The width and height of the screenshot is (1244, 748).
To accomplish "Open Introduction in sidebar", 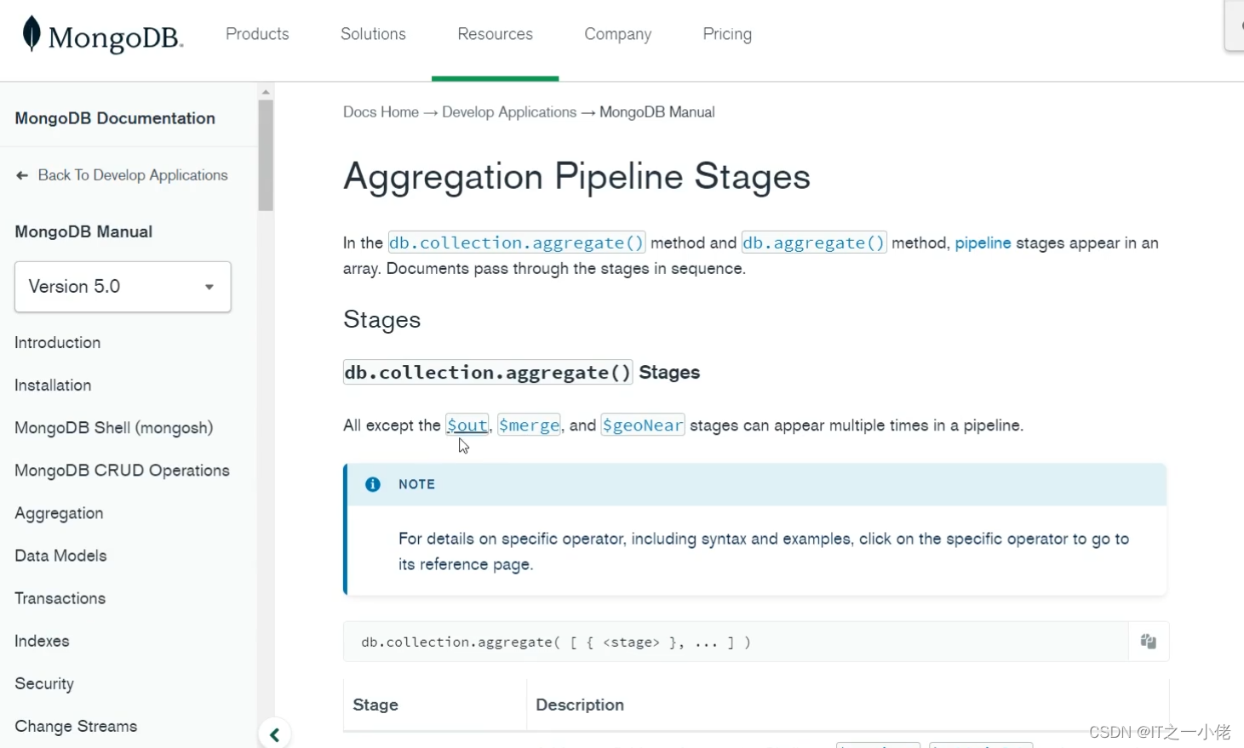I will [x=57, y=343].
